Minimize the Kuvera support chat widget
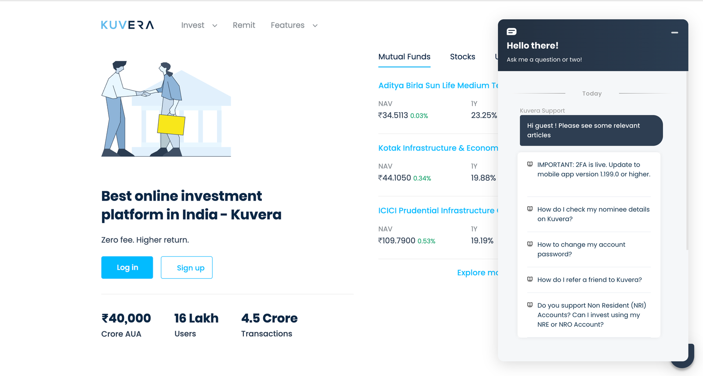 click(674, 33)
